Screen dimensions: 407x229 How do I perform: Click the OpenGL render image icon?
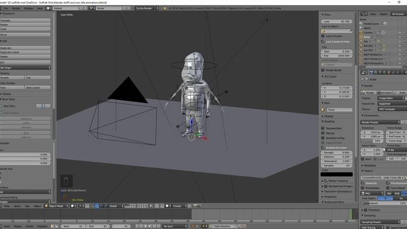[x=195, y=206]
